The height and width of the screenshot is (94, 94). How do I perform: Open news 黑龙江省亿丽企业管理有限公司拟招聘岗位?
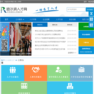(x=49, y=31)
